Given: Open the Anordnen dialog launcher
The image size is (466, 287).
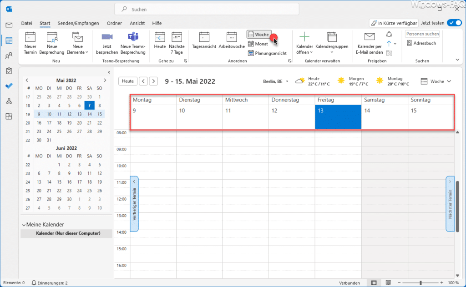Looking at the screenshot, I should [x=290, y=61].
